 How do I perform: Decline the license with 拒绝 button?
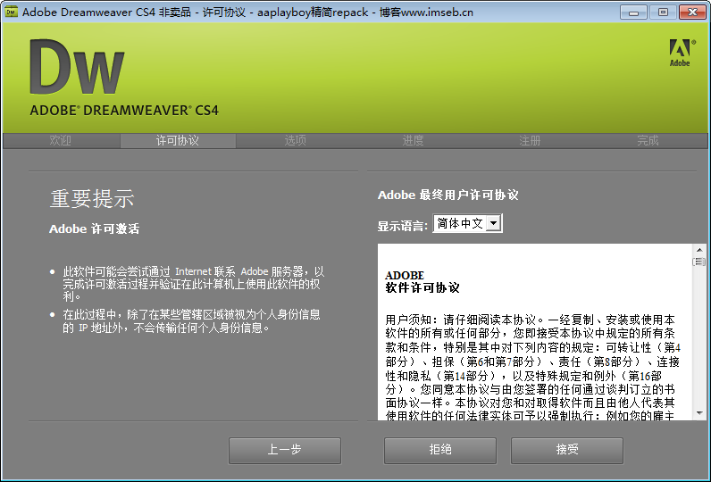[x=440, y=450]
